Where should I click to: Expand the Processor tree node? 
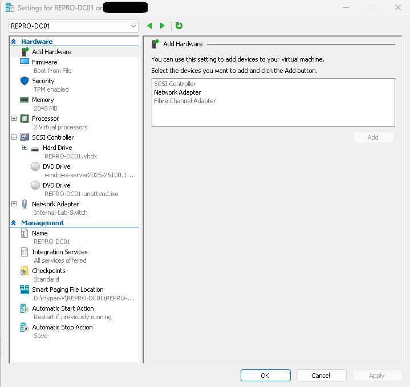coord(14,119)
